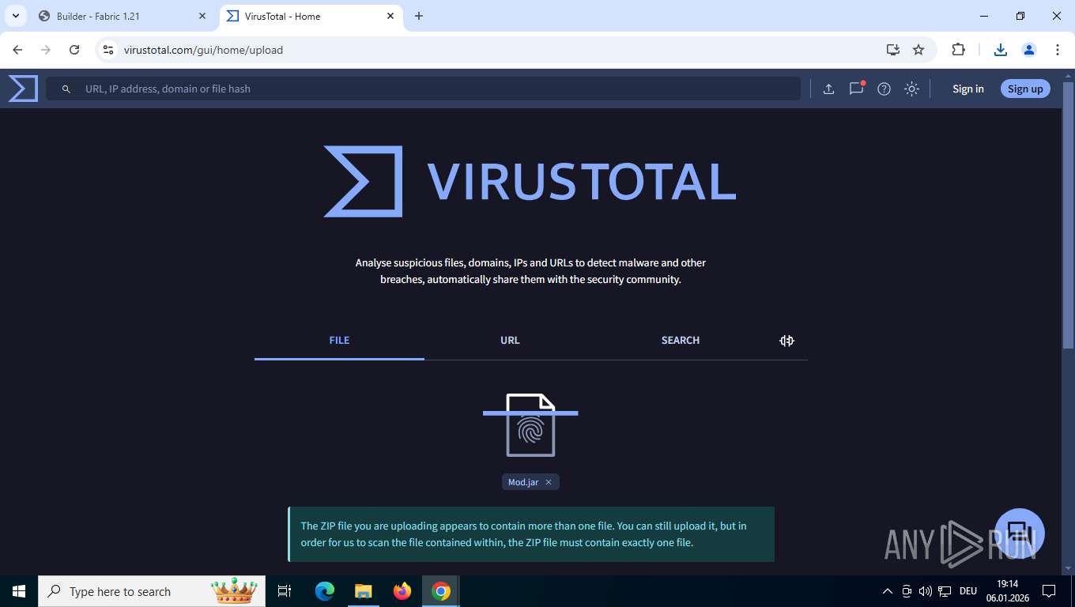Image resolution: width=1075 pixels, height=607 pixels.
Task: Click the fingerprint file upload icon
Action: coord(530,425)
